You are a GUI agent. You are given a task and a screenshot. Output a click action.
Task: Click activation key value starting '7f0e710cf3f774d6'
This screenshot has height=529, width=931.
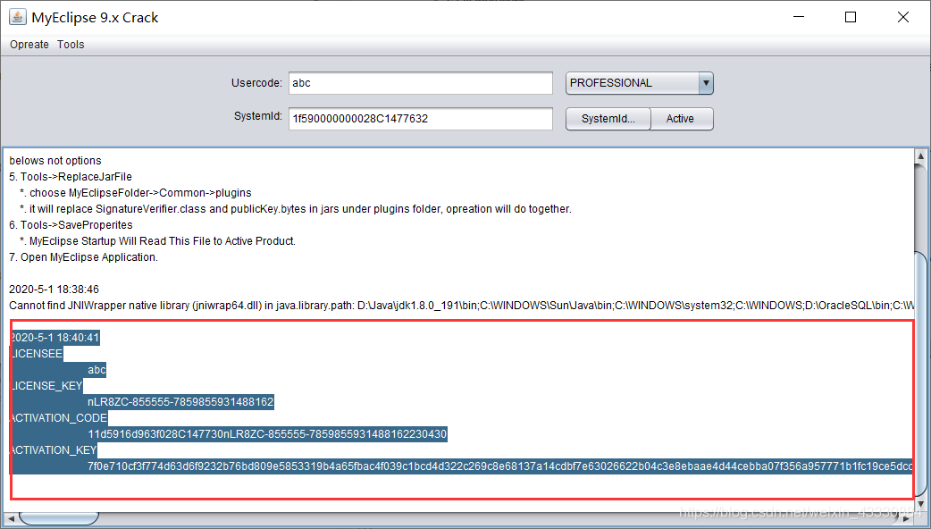(500, 466)
